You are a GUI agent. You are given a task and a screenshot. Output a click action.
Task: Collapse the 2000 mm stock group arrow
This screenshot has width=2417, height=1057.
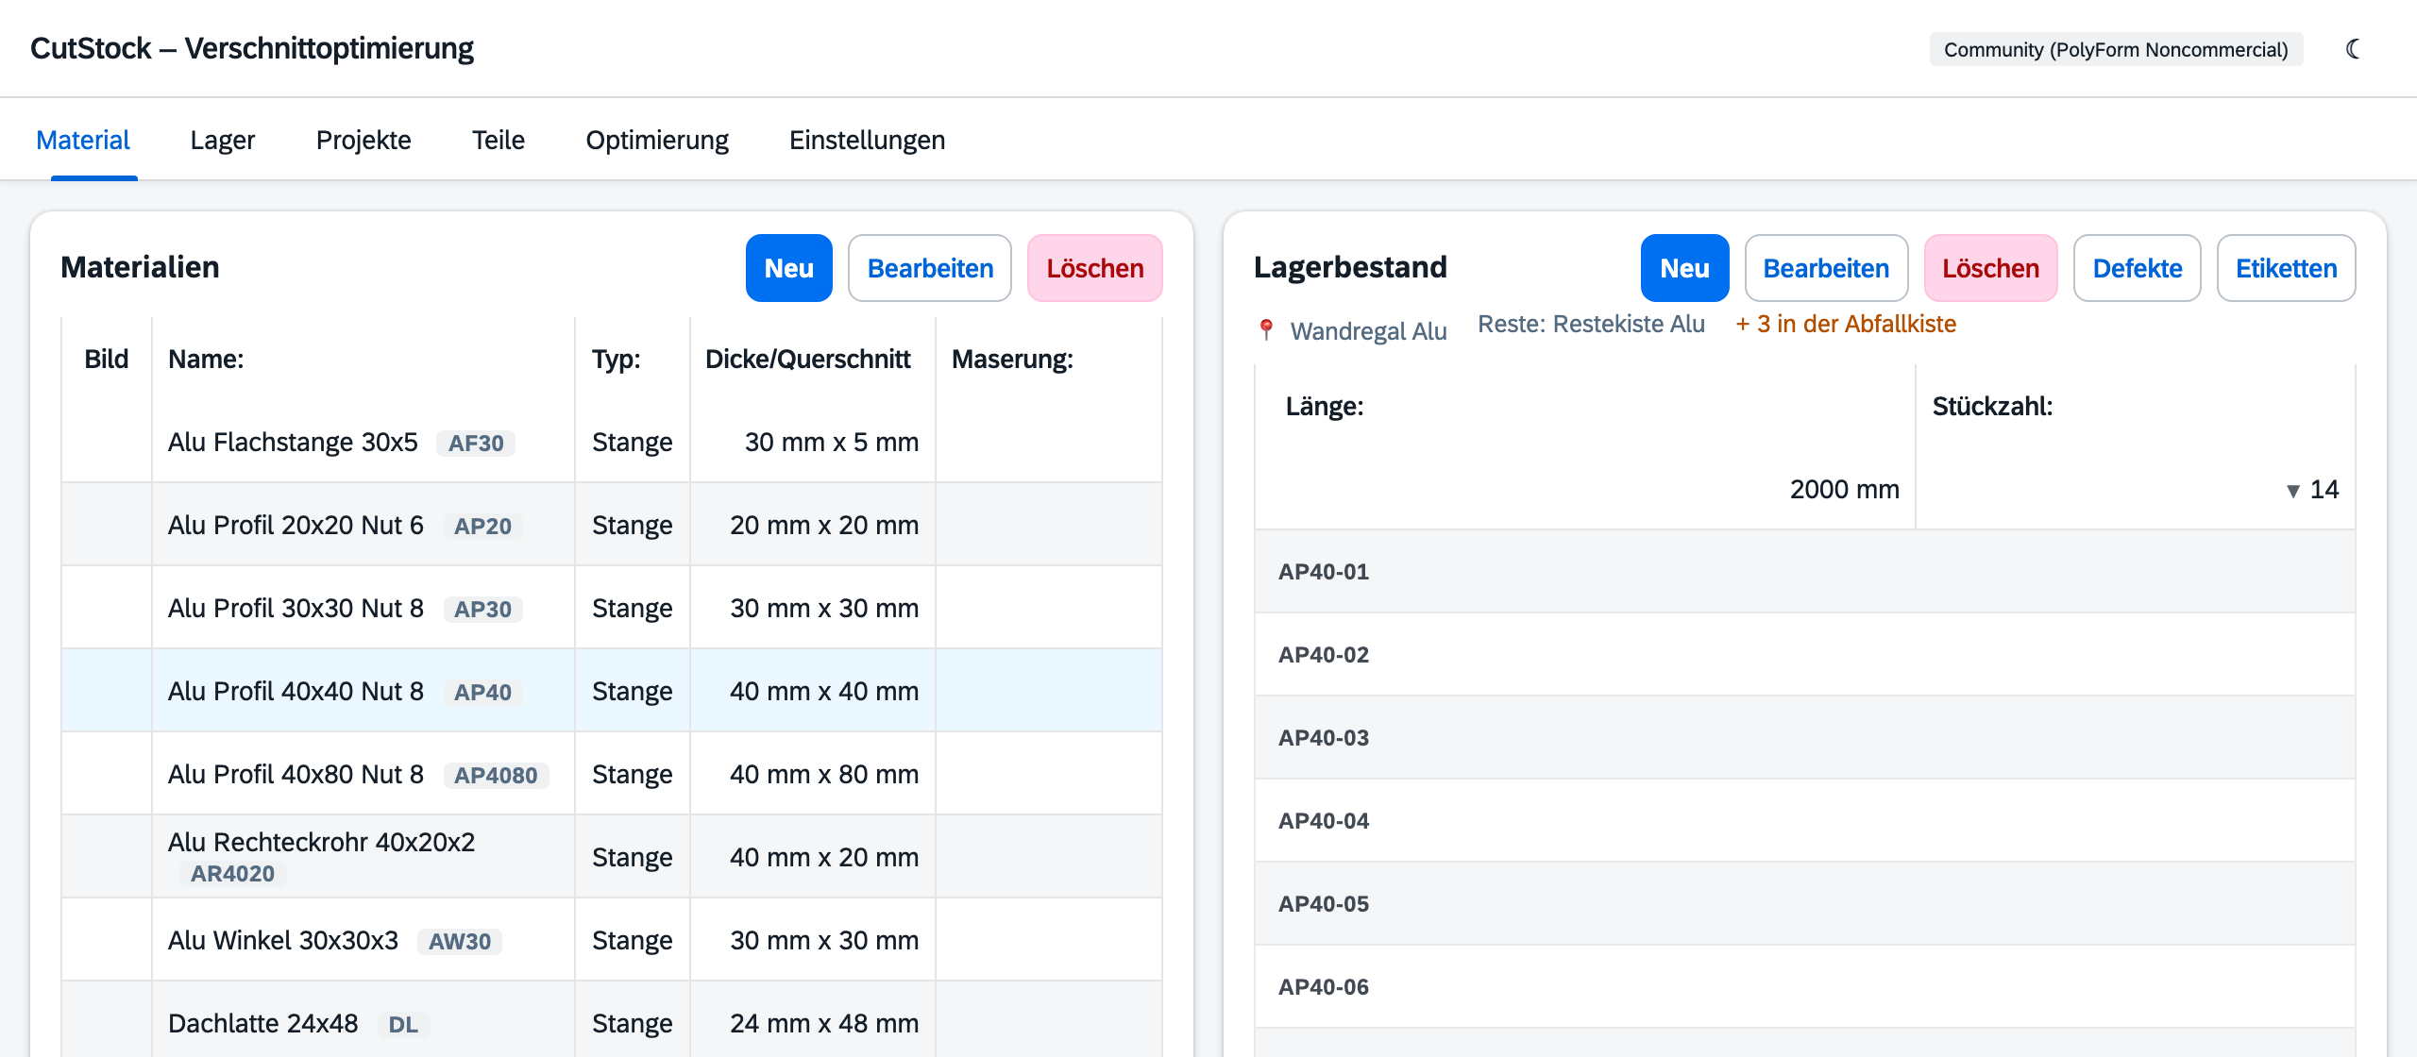point(2292,490)
